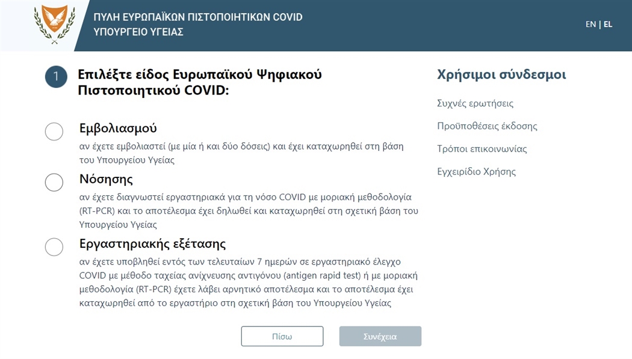Click the Cyprus coat of arms logo
The height and width of the screenshot is (359, 632).
click(54, 25)
